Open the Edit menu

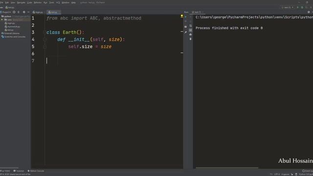point(7,2)
